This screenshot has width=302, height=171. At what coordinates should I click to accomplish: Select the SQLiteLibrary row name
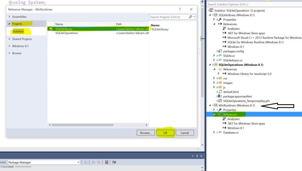(64, 29)
